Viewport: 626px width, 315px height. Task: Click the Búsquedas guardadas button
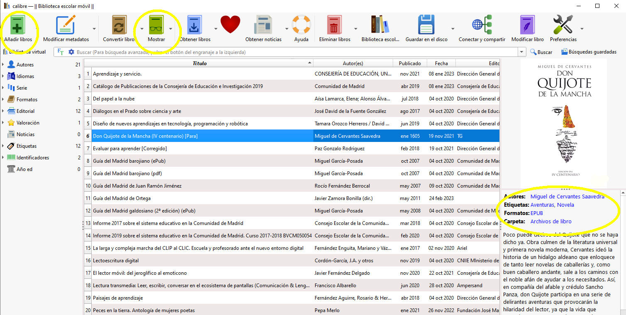[589, 52]
